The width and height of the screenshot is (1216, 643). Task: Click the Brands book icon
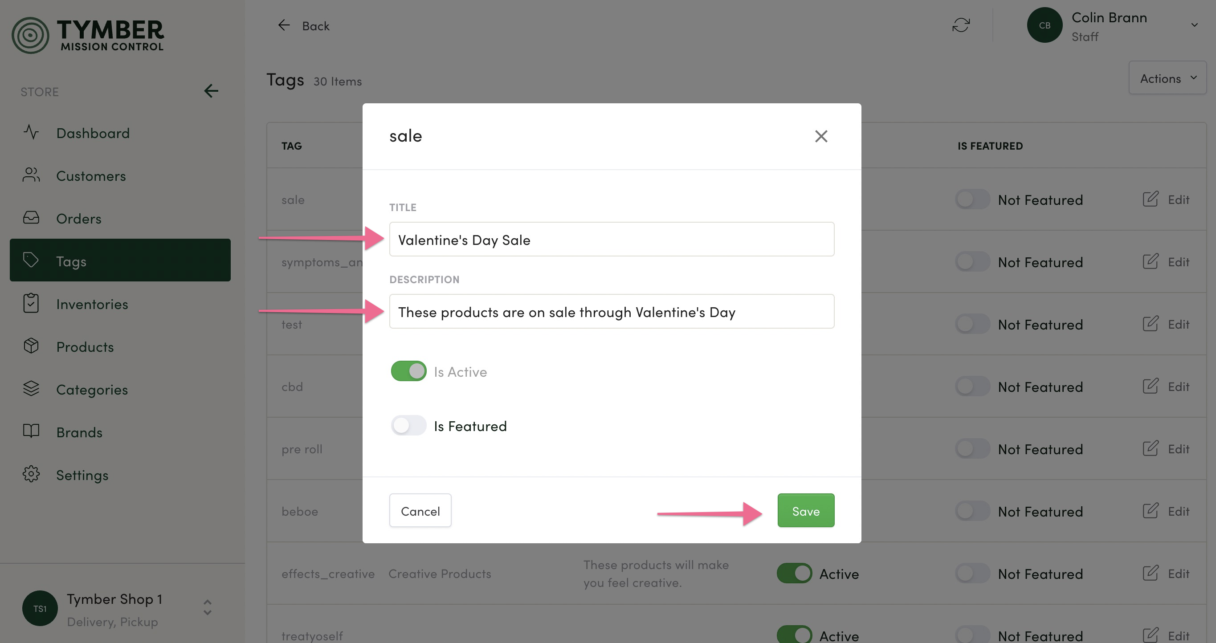click(31, 431)
